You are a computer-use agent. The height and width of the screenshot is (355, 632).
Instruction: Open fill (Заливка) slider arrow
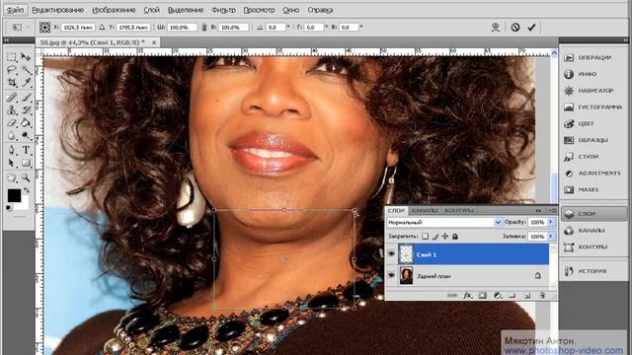[551, 237]
